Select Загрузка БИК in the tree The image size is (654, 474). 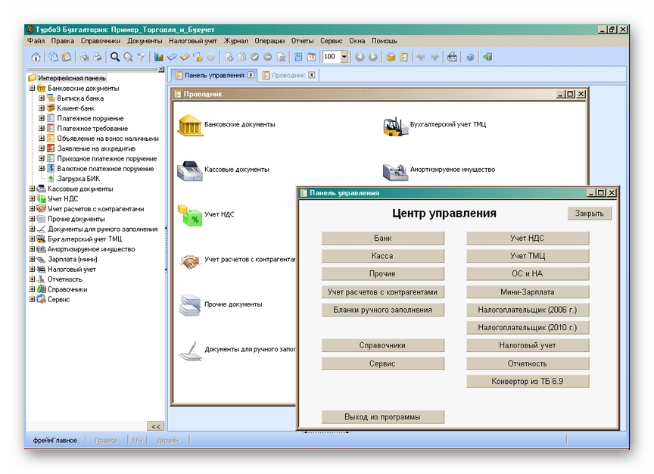click(x=79, y=179)
